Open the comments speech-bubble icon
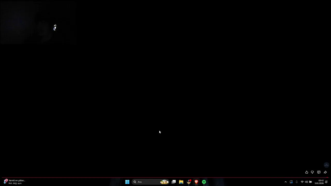The image size is (331, 186). click(x=319, y=172)
